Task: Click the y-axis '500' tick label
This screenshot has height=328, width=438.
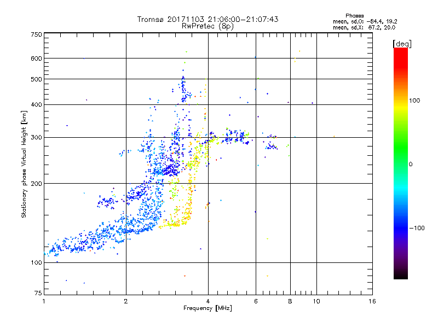Action: pyautogui.click(x=36, y=79)
